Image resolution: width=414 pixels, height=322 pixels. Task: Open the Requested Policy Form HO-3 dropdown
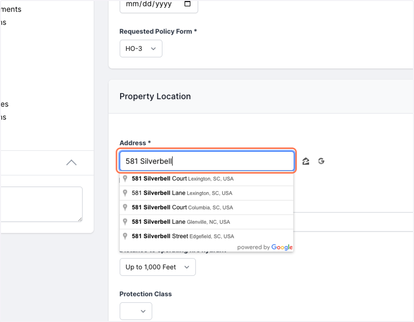tap(141, 49)
